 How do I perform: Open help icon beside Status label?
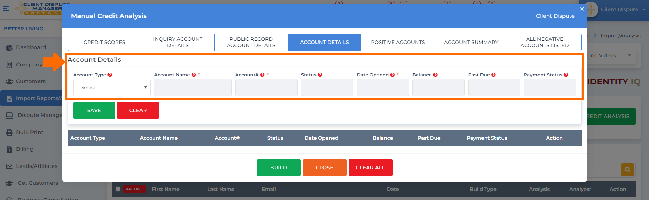coord(320,75)
